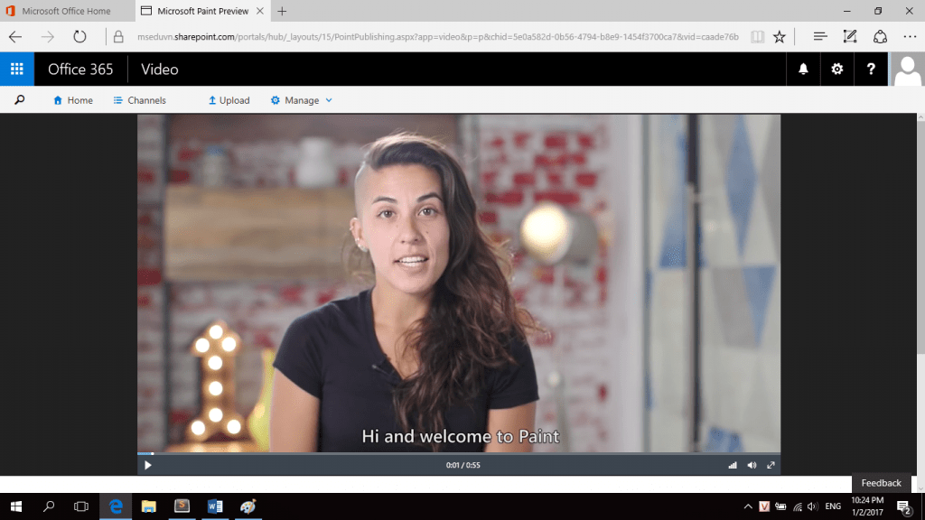The width and height of the screenshot is (925, 520).
Task: Click the Office 365 title link
Action: point(80,69)
